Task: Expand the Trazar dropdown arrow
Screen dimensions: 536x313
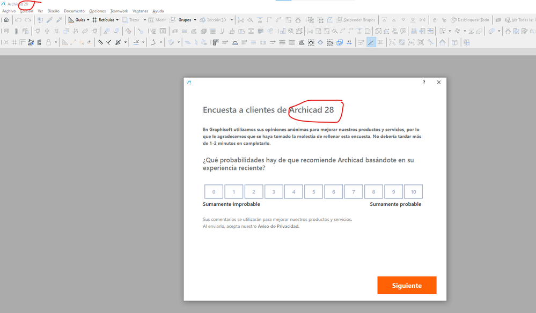Action: point(145,20)
